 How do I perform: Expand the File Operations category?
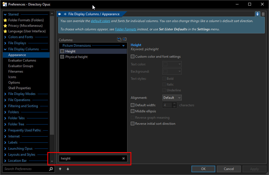(5, 100)
